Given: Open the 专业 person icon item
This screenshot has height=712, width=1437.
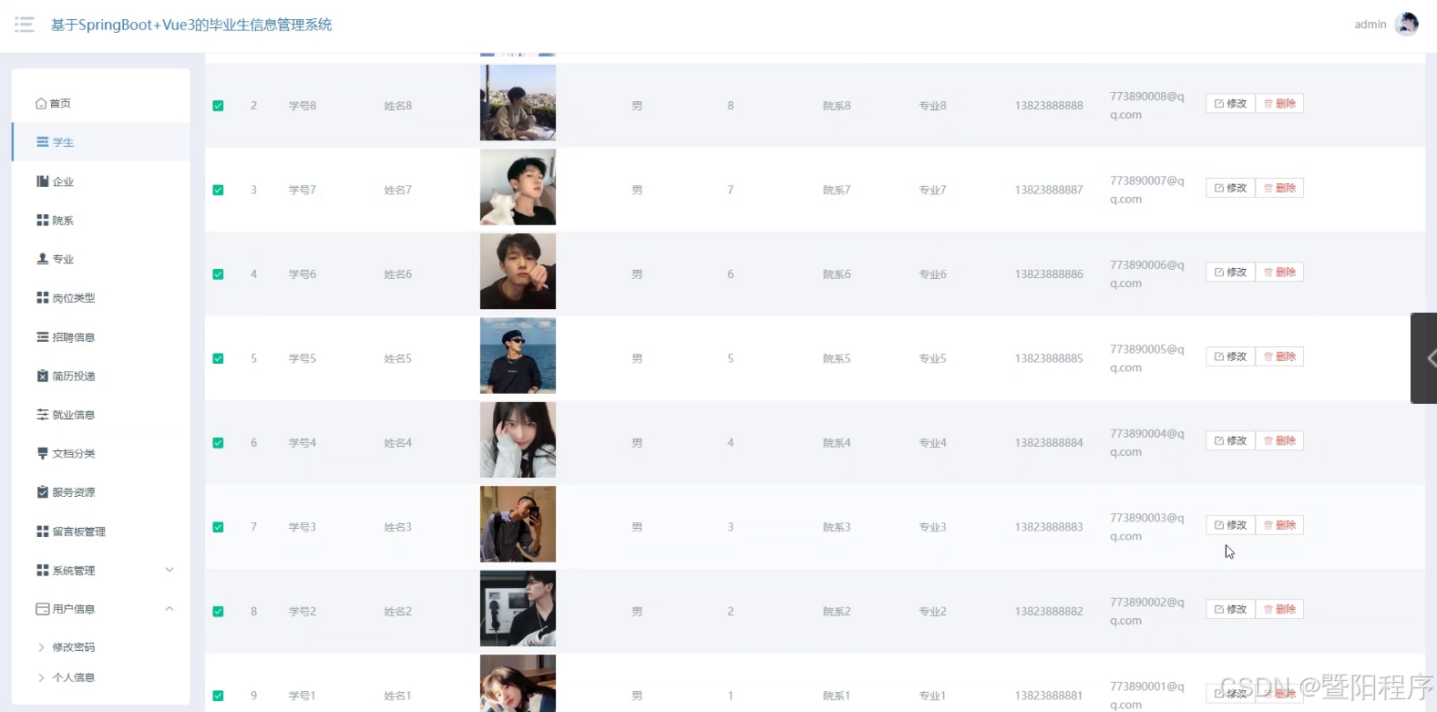Looking at the screenshot, I should tap(42, 259).
